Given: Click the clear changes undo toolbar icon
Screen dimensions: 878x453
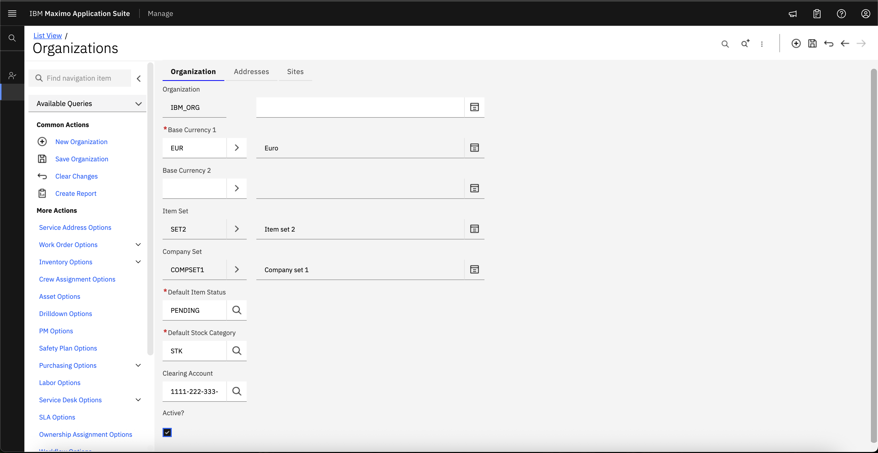Looking at the screenshot, I should click(828, 43).
